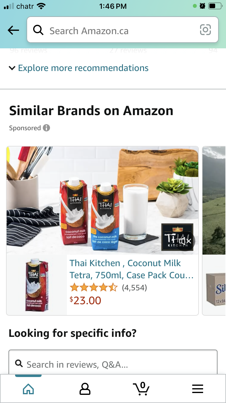Open camera scan search icon

pyautogui.click(x=206, y=30)
